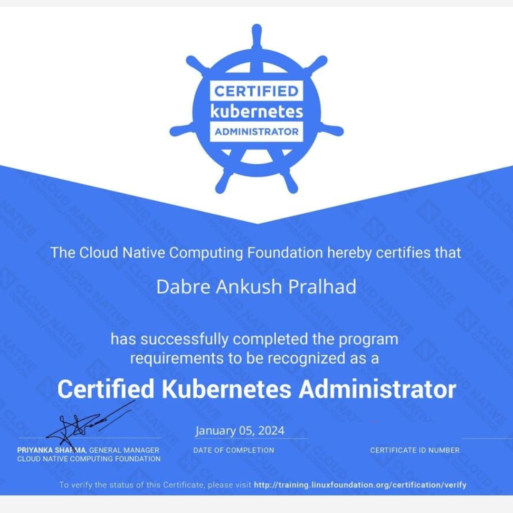Select the date January 05, 2024
This screenshot has height=513, width=513.
(x=240, y=430)
